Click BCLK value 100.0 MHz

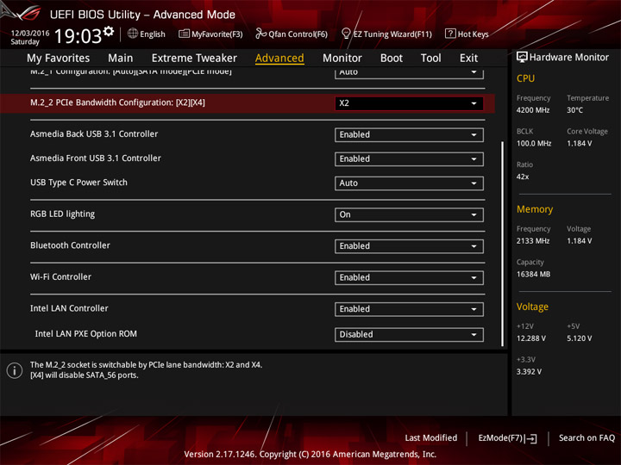click(534, 143)
